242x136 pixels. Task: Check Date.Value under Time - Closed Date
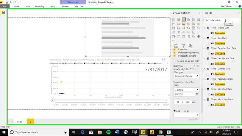(x=209, y=33)
